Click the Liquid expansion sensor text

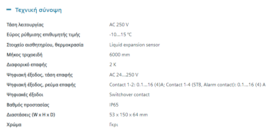tap(135, 45)
